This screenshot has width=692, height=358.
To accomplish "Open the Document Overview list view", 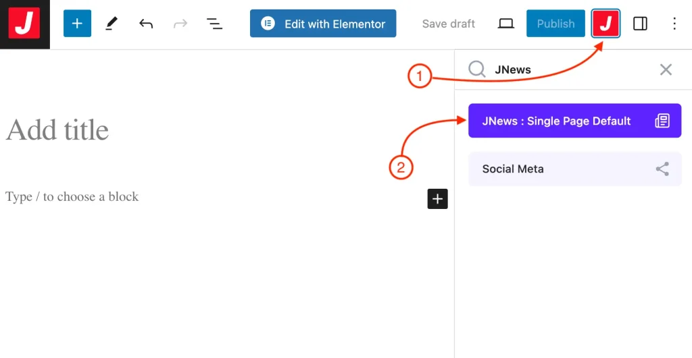I will (214, 24).
